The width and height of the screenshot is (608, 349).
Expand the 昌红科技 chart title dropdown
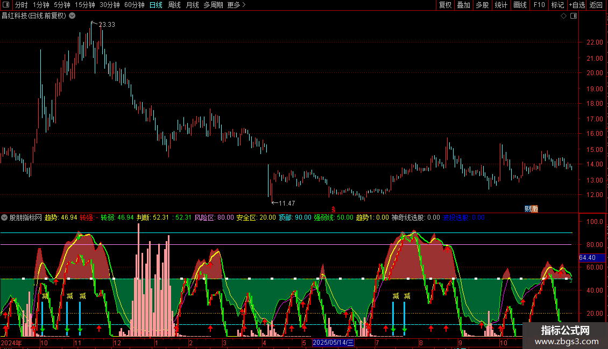click(72, 16)
